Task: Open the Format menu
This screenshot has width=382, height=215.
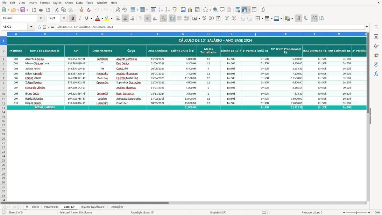Action: [x=45, y=3]
